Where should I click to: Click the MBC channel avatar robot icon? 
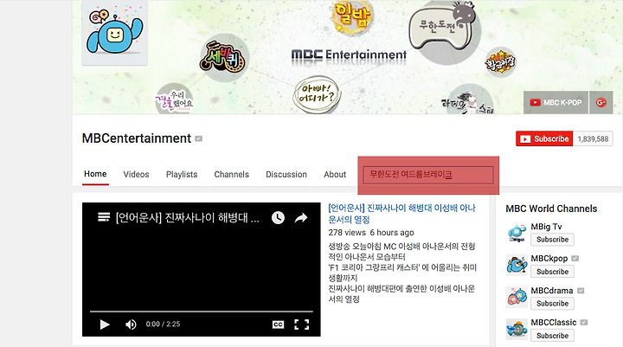[x=114, y=33]
